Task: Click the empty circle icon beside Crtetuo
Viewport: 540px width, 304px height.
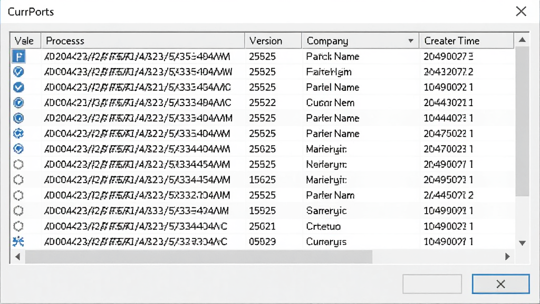Action: [18, 226]
